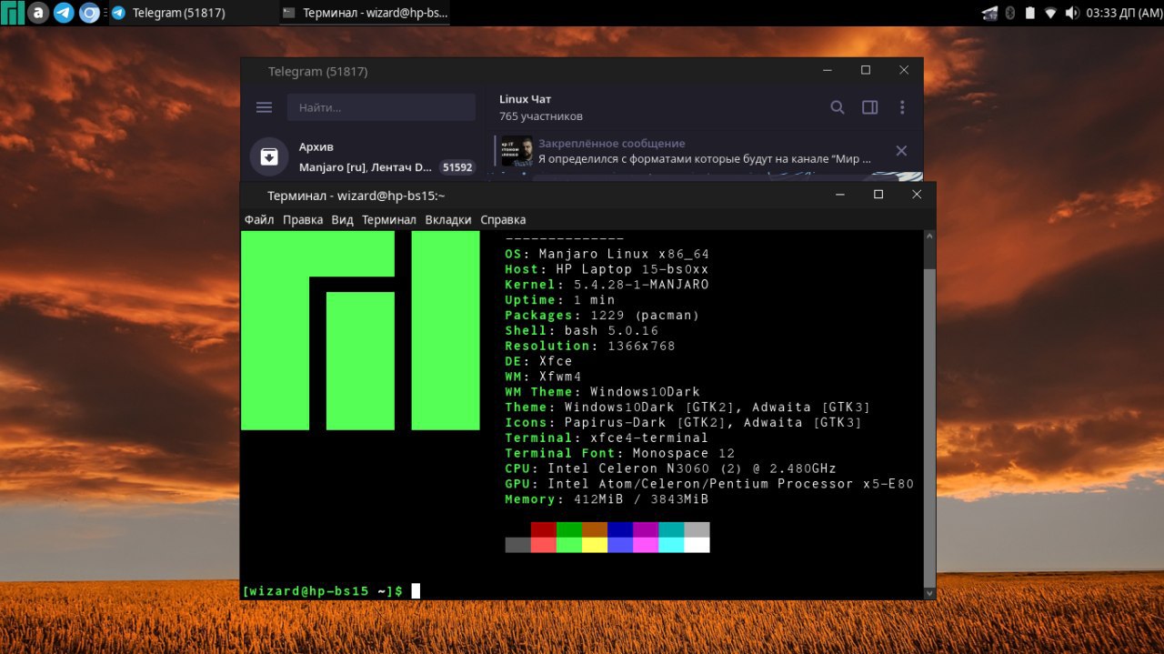
Task: Open the Терминал menu in menubar
Action: pos(389,219)
